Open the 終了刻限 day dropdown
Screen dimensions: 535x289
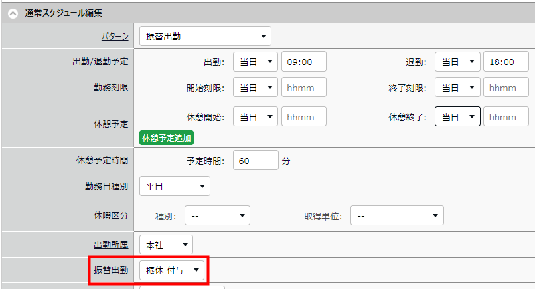coord(457,88)
